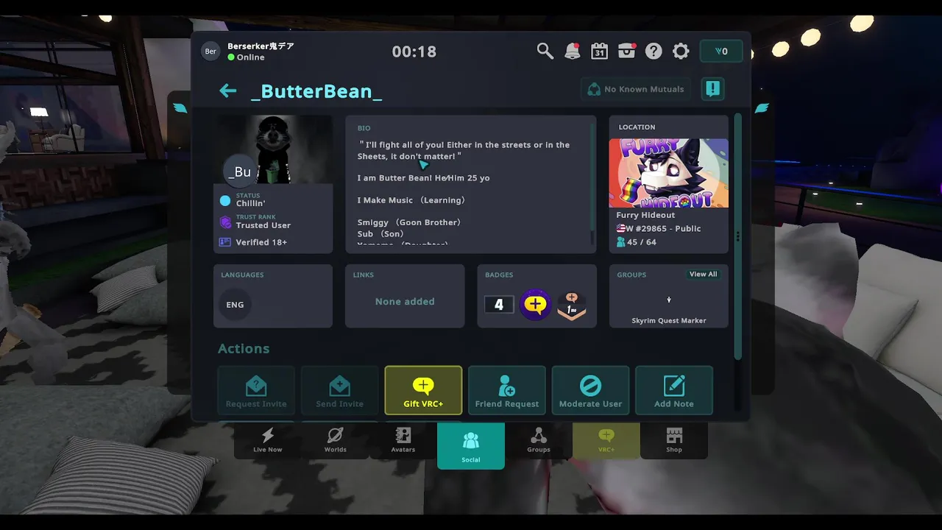Select the Social tab
Viewport: 942px width, 530px height.
[471, 446]
